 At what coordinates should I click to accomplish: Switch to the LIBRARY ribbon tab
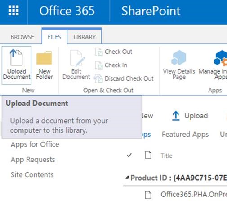(85, 37)
